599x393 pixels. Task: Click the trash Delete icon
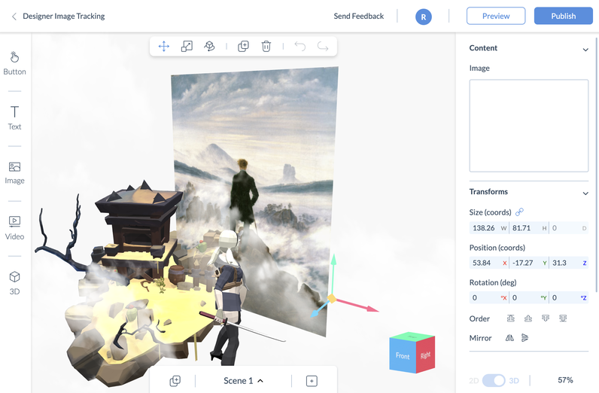tap(266, 47)
